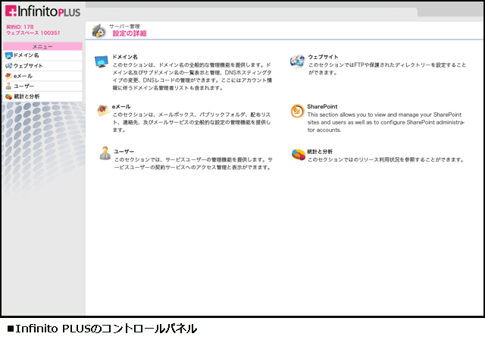
Task: Open the SharePoint section heading link
Action: pos(322,106)
